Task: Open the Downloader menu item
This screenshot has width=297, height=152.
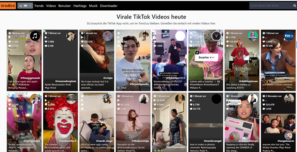Action: (109, 6)
